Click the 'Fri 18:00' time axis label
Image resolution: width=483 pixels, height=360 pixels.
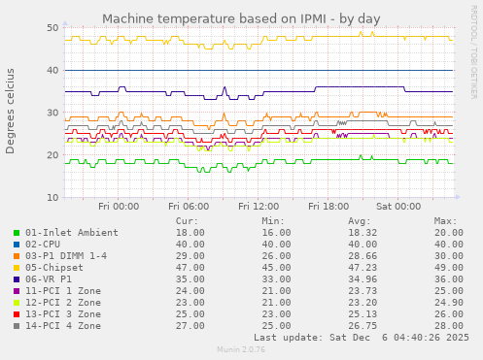328,207
